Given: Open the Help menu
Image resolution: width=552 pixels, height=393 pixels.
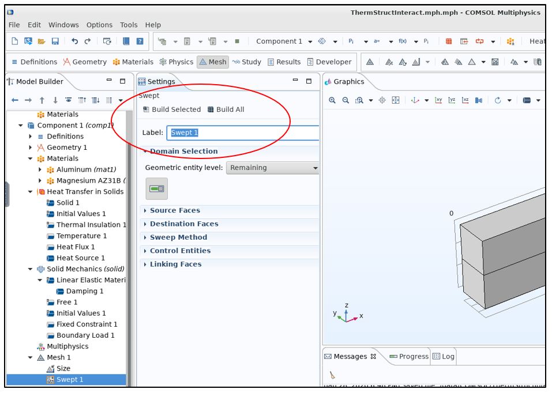Looking at the screenshot, I should coord(153,25).
